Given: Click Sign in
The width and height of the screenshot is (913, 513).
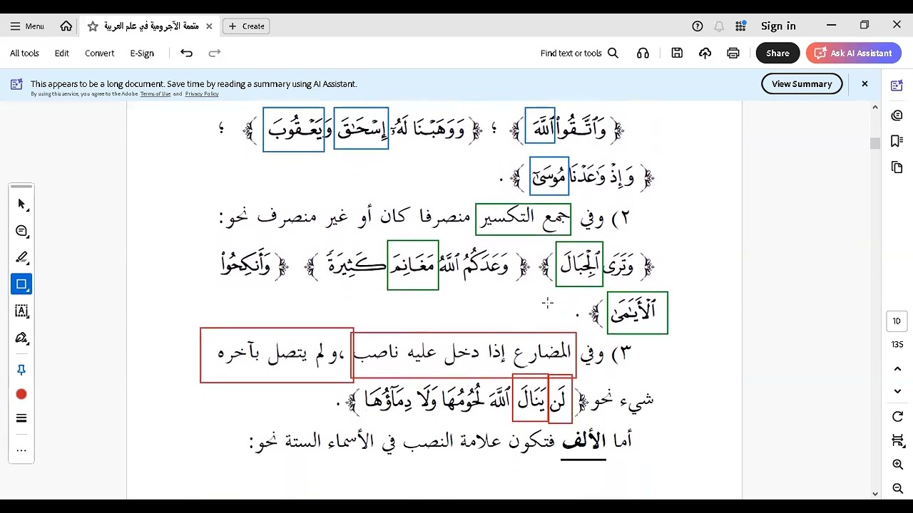Looking at the screenshot, I should [x=778, y=26].
